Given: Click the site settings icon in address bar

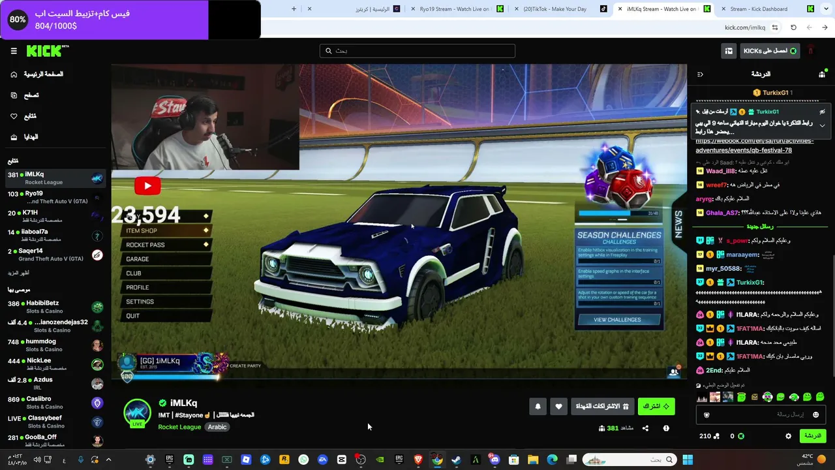Looking at the screenshot, I should click(775, 27).
